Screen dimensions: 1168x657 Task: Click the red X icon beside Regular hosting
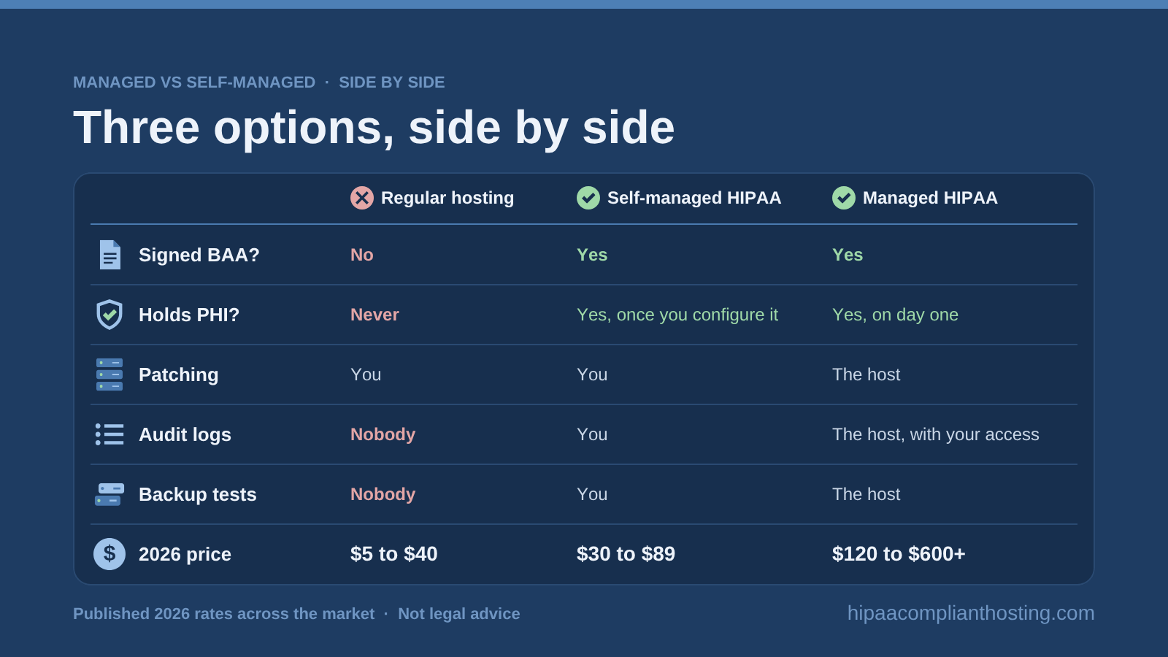(362, 198)
